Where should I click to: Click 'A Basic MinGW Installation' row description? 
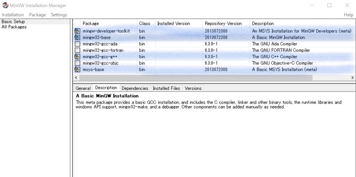278,38
